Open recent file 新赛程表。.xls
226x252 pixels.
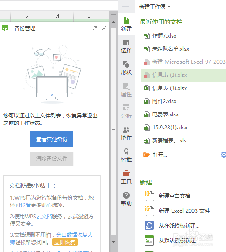point(169,141)
